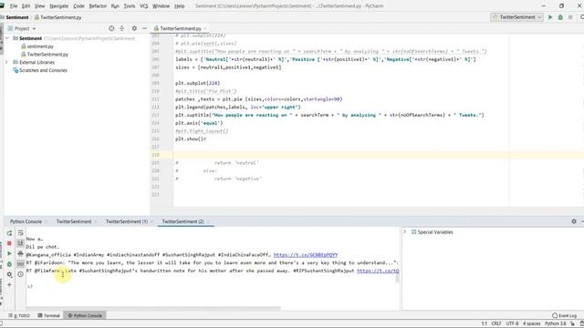The height and width of the screenshot is (328, 584).
Task: Hide the Project tool window
Action: (144, 28)
